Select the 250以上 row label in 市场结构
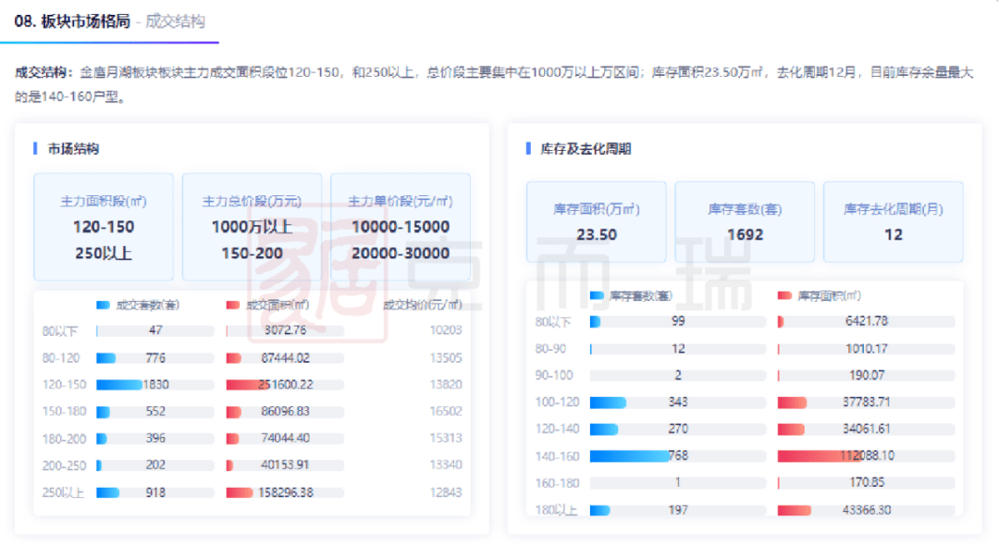The image size is (999, 547). click(63, 492)
